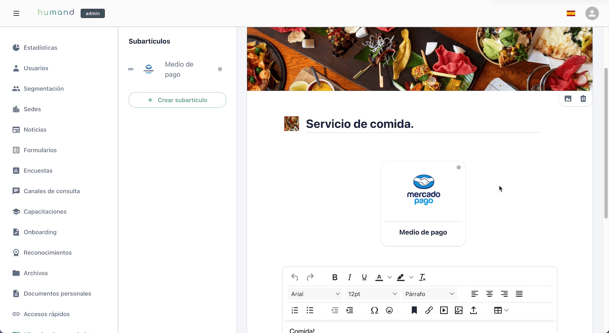
Task: Toggle status dot on Medio de pago card
Action: [458, 167]
